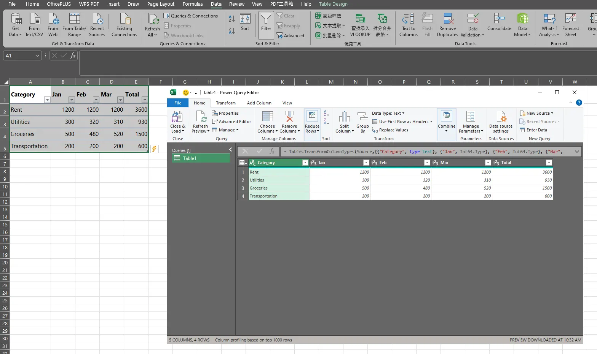Click the sort ascending icon in Power Query
The height and width of the screenshot is (354, 597).
tap(326, 113)
